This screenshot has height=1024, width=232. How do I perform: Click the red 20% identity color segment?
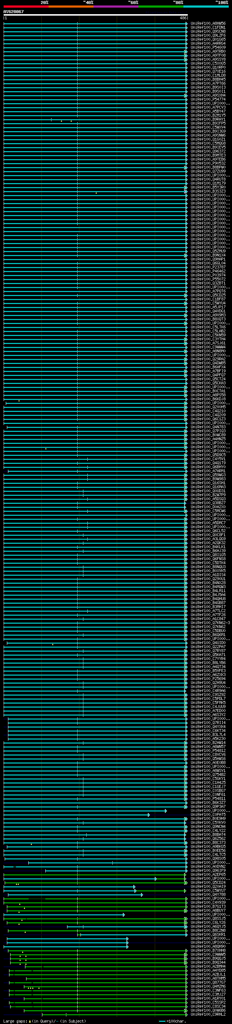click(x=26, y=7)
